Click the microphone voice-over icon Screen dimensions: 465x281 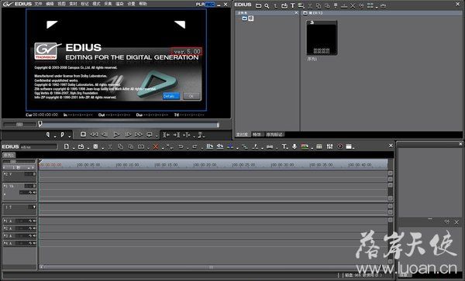[294, 146]
